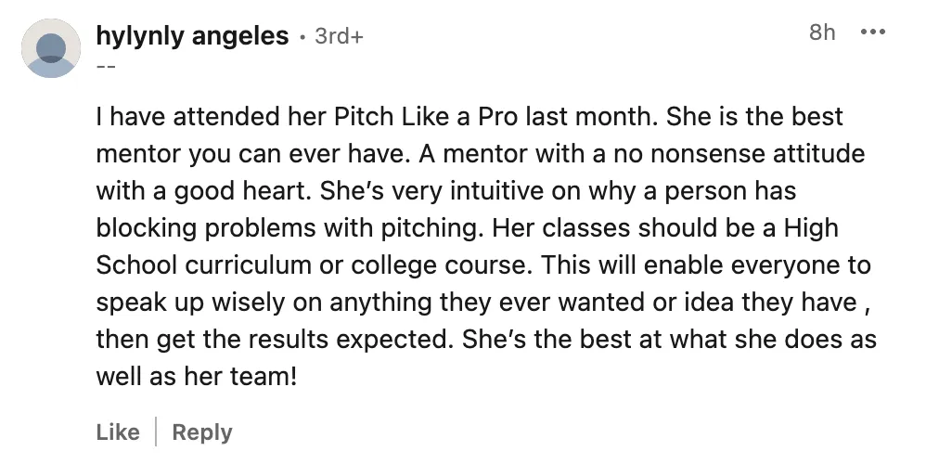Click the divider between Like and Reply
Image resolution: width=926 pixels, height=464 pixels.
click(x=156, y=432)
